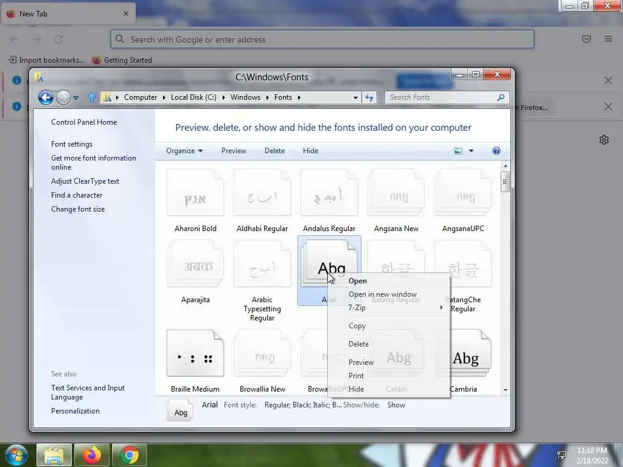Click the Arial preview icon in details pane

[x=180, y=411]
